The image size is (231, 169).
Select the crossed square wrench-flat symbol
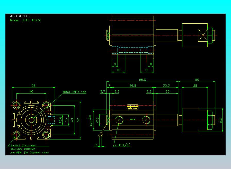click(x=203, y=35)
